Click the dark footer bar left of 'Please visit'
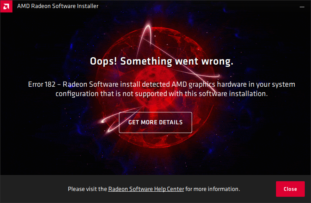The image size is (311, 203). (x=34, y=189)
